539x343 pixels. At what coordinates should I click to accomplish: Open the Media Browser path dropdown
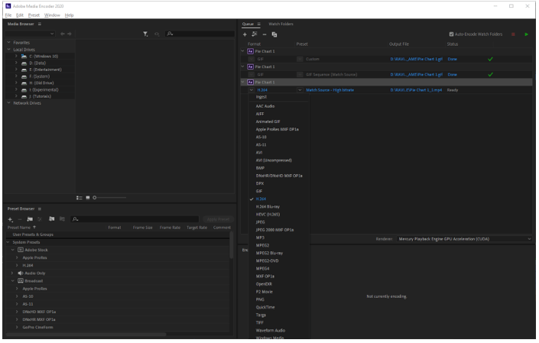pyautogui.click(x=30, y=34)
